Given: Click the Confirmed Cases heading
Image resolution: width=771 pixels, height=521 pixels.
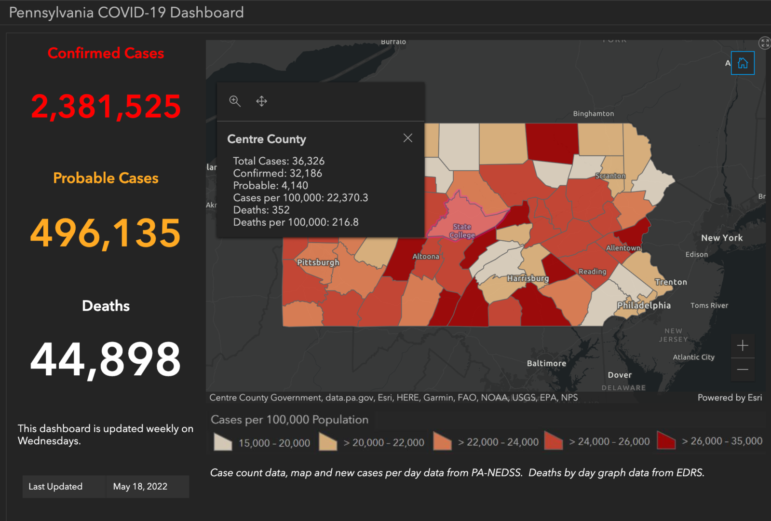Looking at the screenshot, I should (106, 53).
